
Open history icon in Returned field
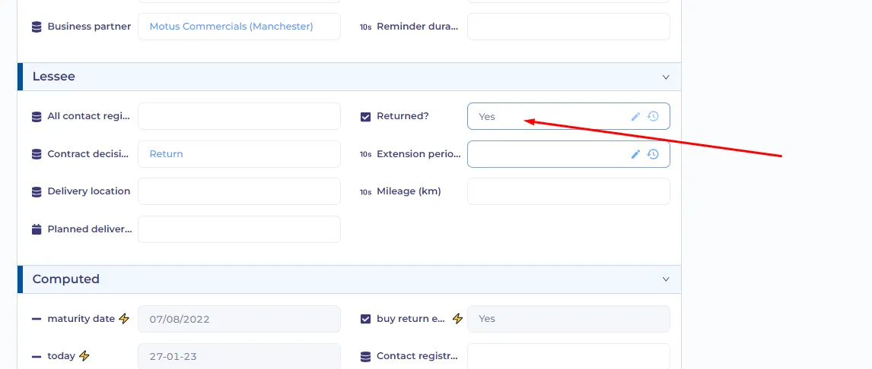[x=654, y=116]
